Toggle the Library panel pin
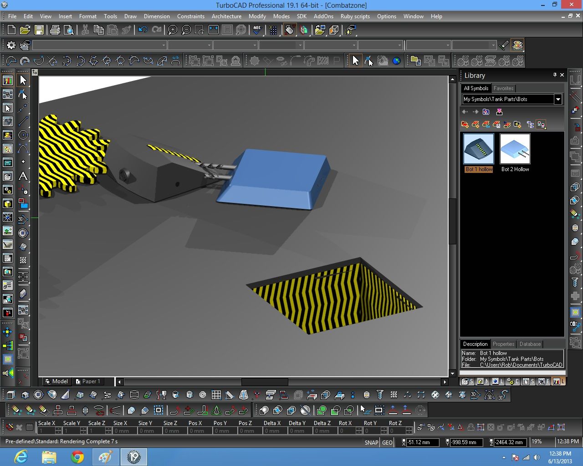Viewport: 583px width, 466px height. point(555,75)
